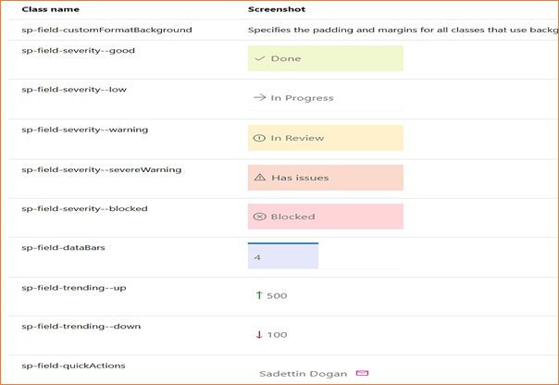Click the red down arrow beside 100

click(259, 334)
